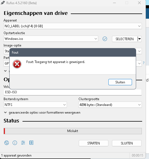Viewport: 149px width, 159px height.
Task: Click the Rufus USB icon in title bar
Action: [x=3, y=3]
